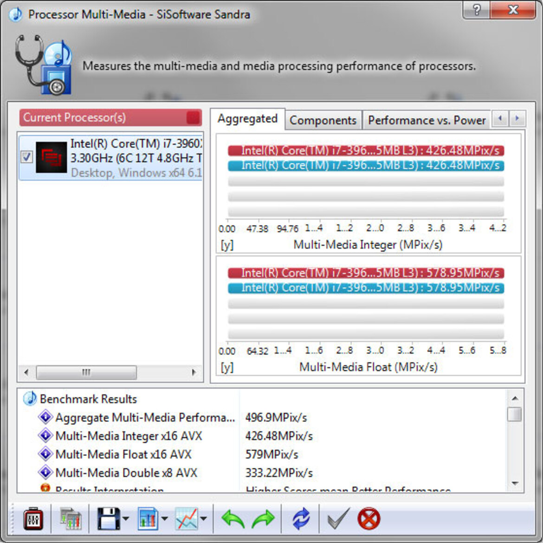Save results with the floppy disk icon
The width and height of the screenshot is (543, 543).
[109, 518]
